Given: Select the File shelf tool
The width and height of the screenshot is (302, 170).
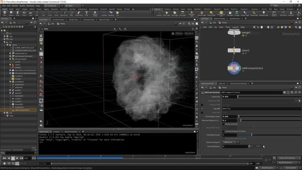Looking at the screenshot, I should pos(117,13).
